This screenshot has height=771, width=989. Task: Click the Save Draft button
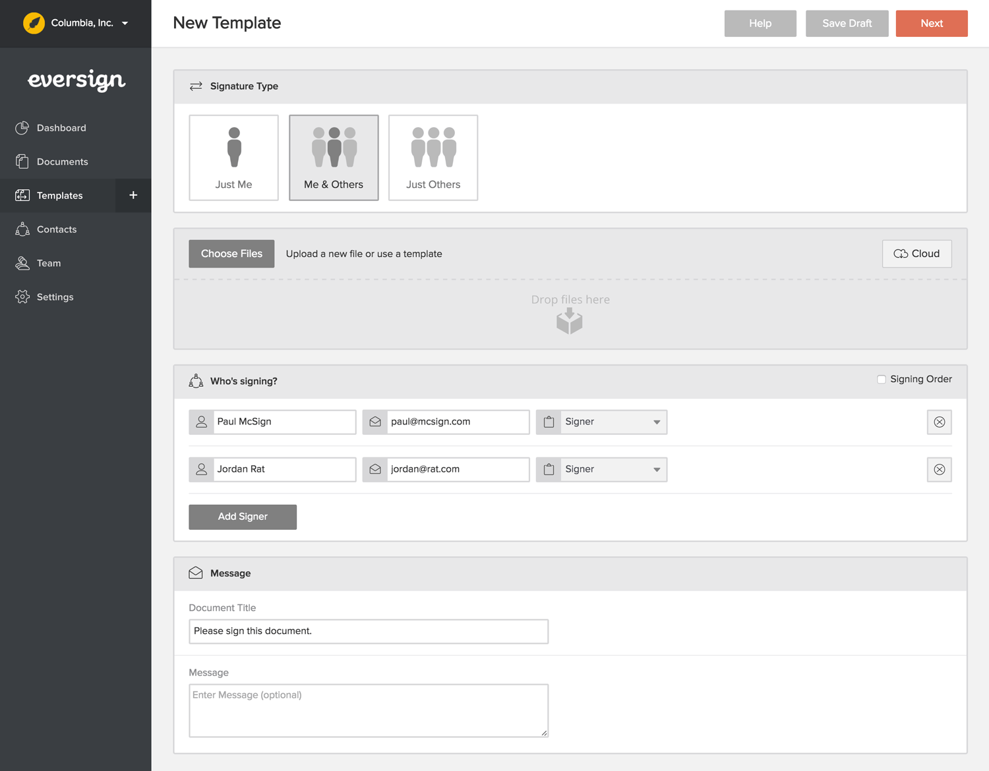coord(847,23)
